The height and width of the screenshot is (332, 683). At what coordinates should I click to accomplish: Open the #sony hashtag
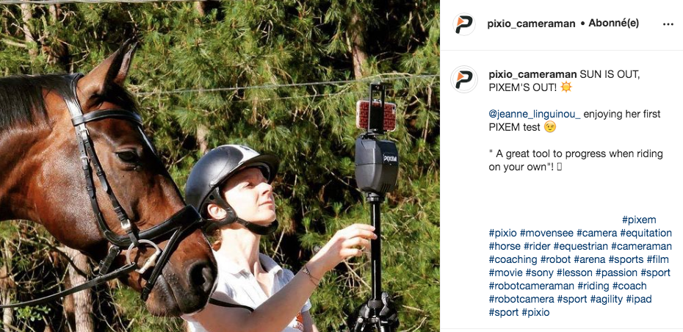[x=539, y=273]
